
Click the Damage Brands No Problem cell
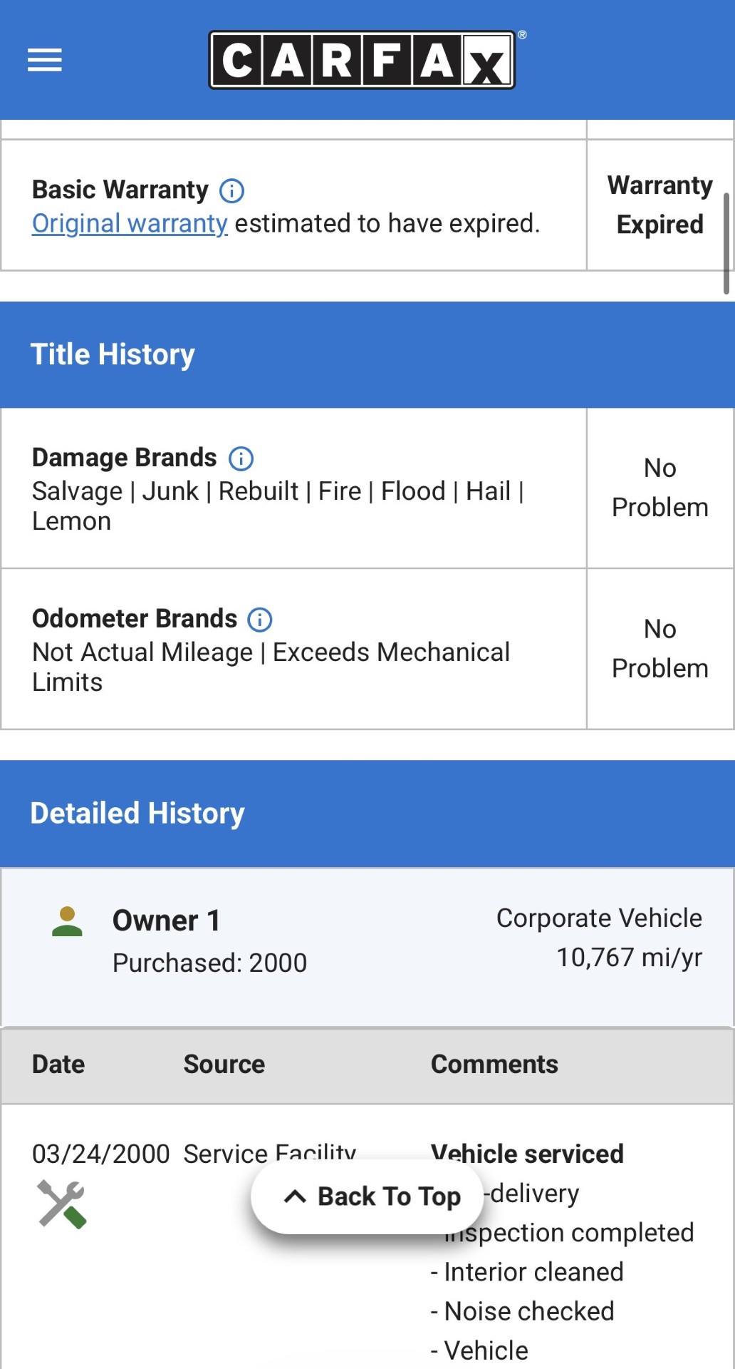tap(660, 488)
